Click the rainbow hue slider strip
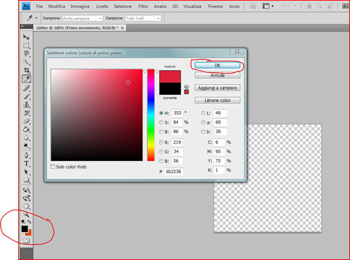The image size is (350, 260). [x=150, y=115]
